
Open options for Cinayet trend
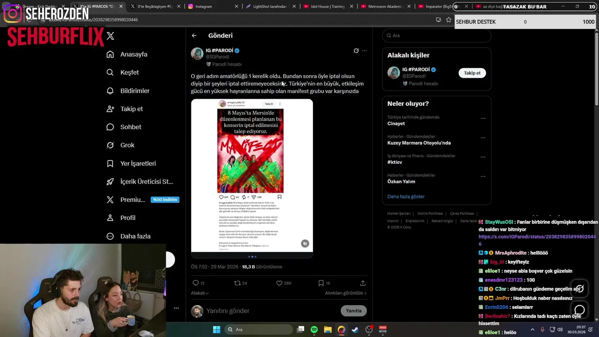pyautogui.click(x=483, y=118)
